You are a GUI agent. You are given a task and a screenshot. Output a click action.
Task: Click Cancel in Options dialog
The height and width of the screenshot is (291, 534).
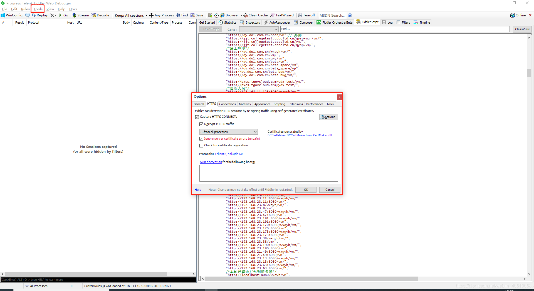[330, 190]
